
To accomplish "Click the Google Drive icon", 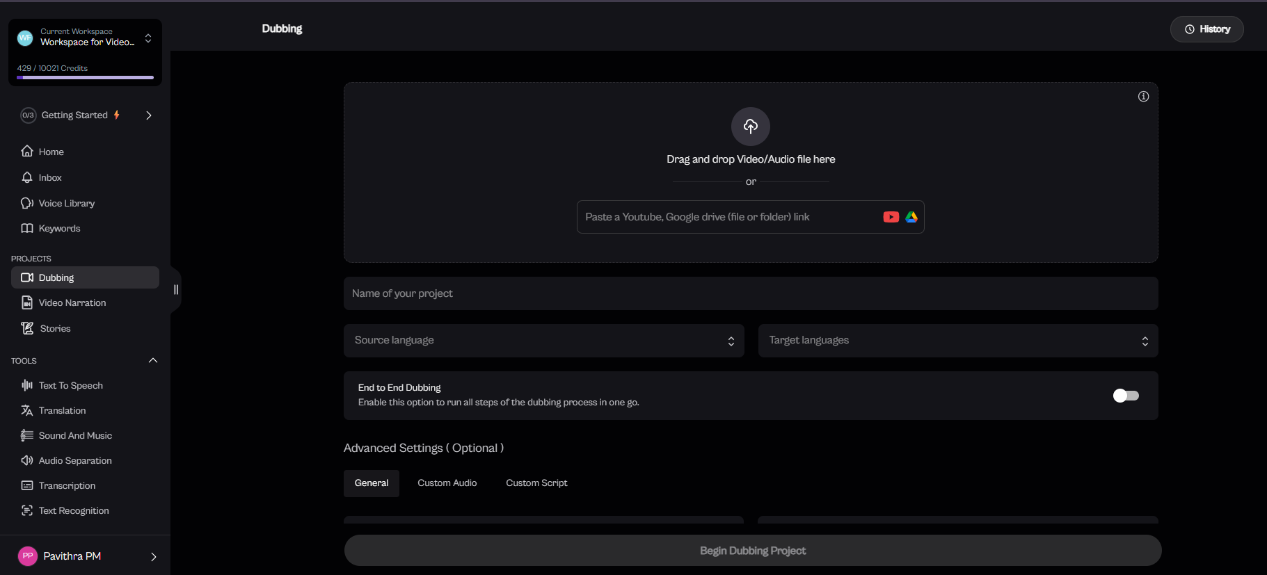I will tap(911, 217).
